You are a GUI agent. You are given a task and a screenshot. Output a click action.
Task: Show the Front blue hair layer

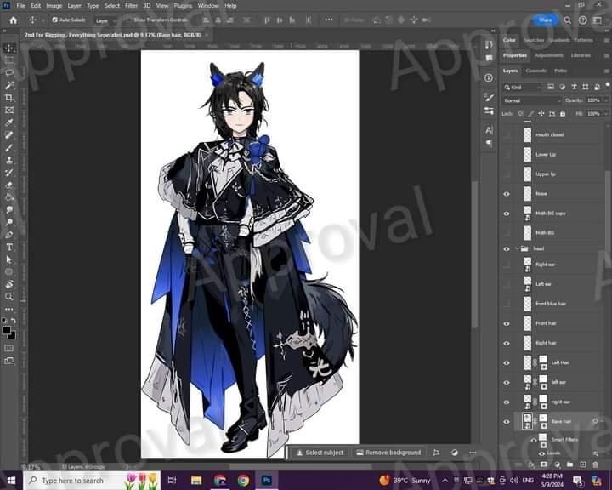click(507, 304)
